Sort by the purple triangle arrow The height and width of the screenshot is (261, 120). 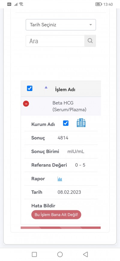tap(46, 87)
